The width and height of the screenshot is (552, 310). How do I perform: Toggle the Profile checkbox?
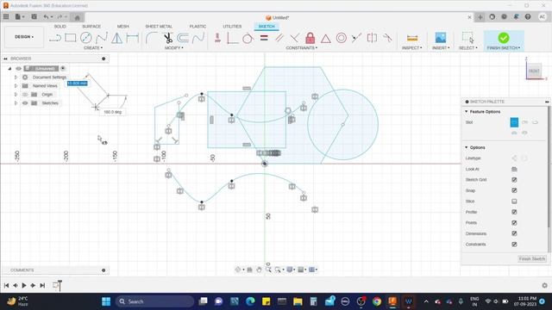pyautogui.click(x=514, y=212)
